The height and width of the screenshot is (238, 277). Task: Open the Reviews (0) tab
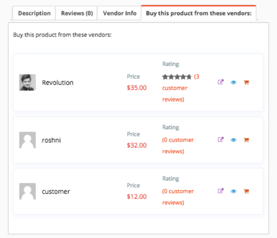tap(77, 13)
